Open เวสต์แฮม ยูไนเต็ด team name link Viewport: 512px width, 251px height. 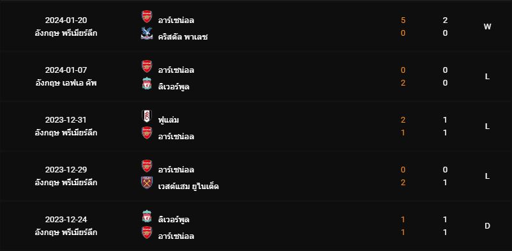coord(188,186)
